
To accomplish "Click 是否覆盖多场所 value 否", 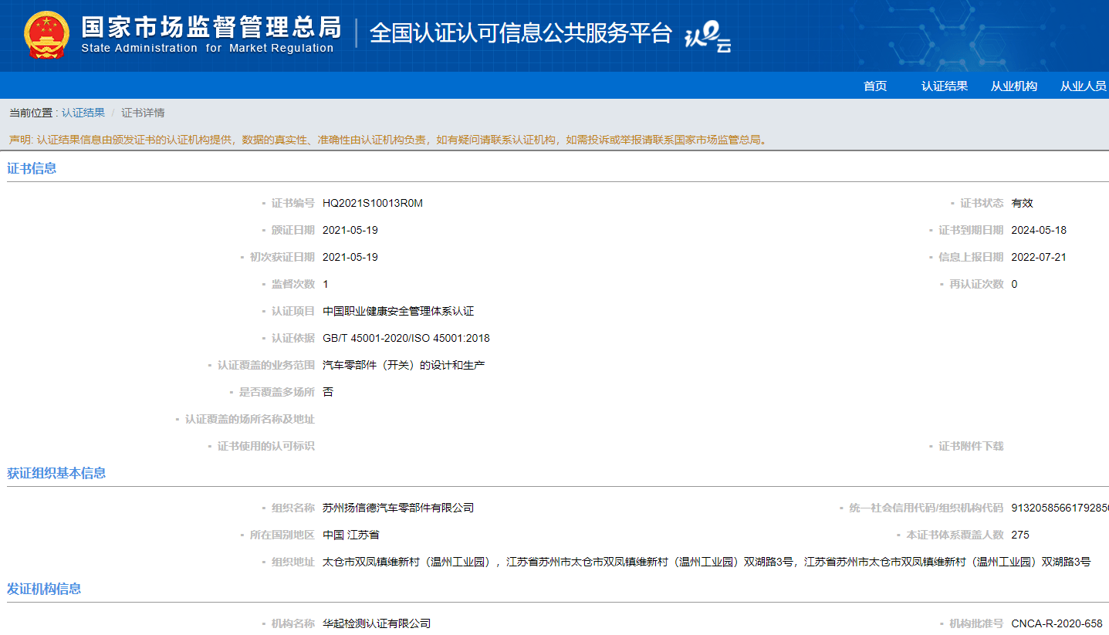I will point(328,392).
